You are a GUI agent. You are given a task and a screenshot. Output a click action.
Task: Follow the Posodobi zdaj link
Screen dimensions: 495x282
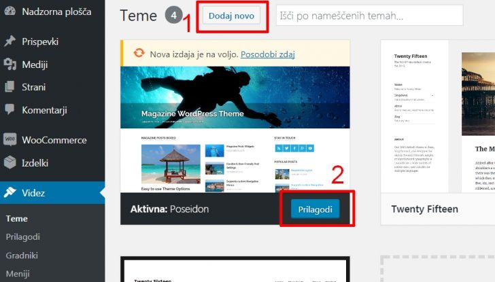coord(268,54)
